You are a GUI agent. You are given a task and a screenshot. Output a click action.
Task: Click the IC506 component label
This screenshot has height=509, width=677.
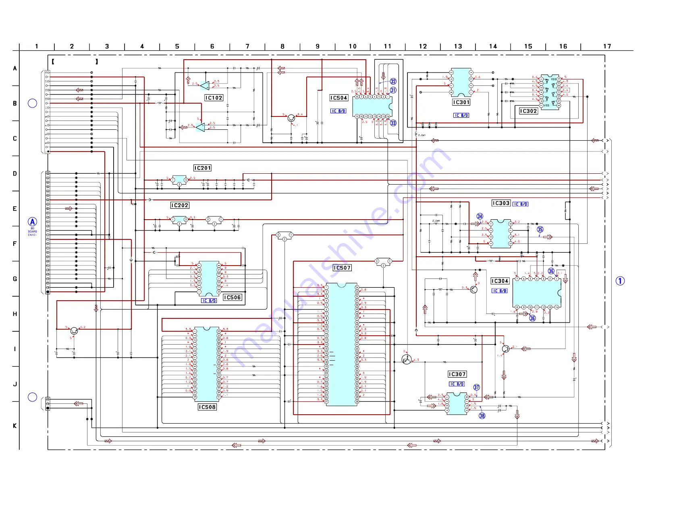[233, 298]
